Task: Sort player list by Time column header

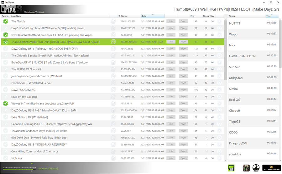Action: click(272, 16)
